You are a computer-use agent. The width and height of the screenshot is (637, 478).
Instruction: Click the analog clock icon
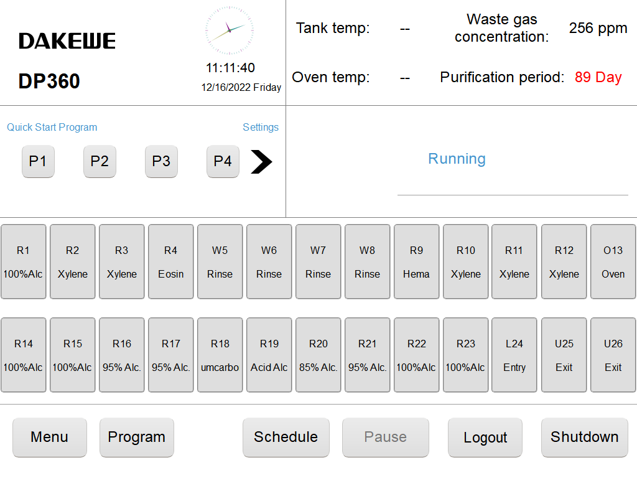coord(230,30)
